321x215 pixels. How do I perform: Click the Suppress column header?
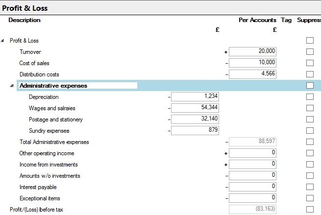pos(309,20)
